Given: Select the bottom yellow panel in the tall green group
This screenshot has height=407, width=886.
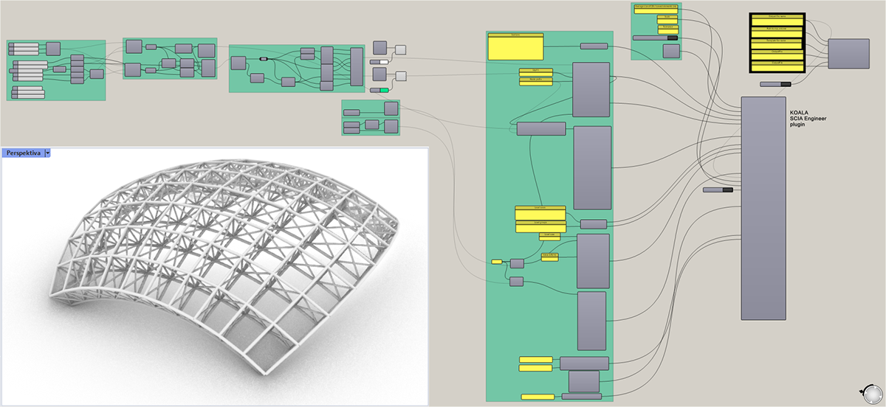Looking at the screenshot, I should click(x=537, y=397).
